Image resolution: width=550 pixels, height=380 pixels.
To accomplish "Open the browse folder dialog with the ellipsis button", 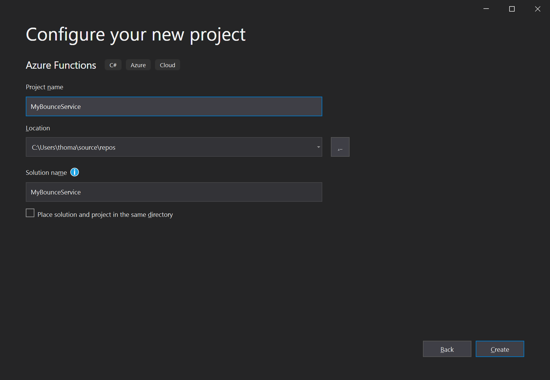I will (340, 147).
